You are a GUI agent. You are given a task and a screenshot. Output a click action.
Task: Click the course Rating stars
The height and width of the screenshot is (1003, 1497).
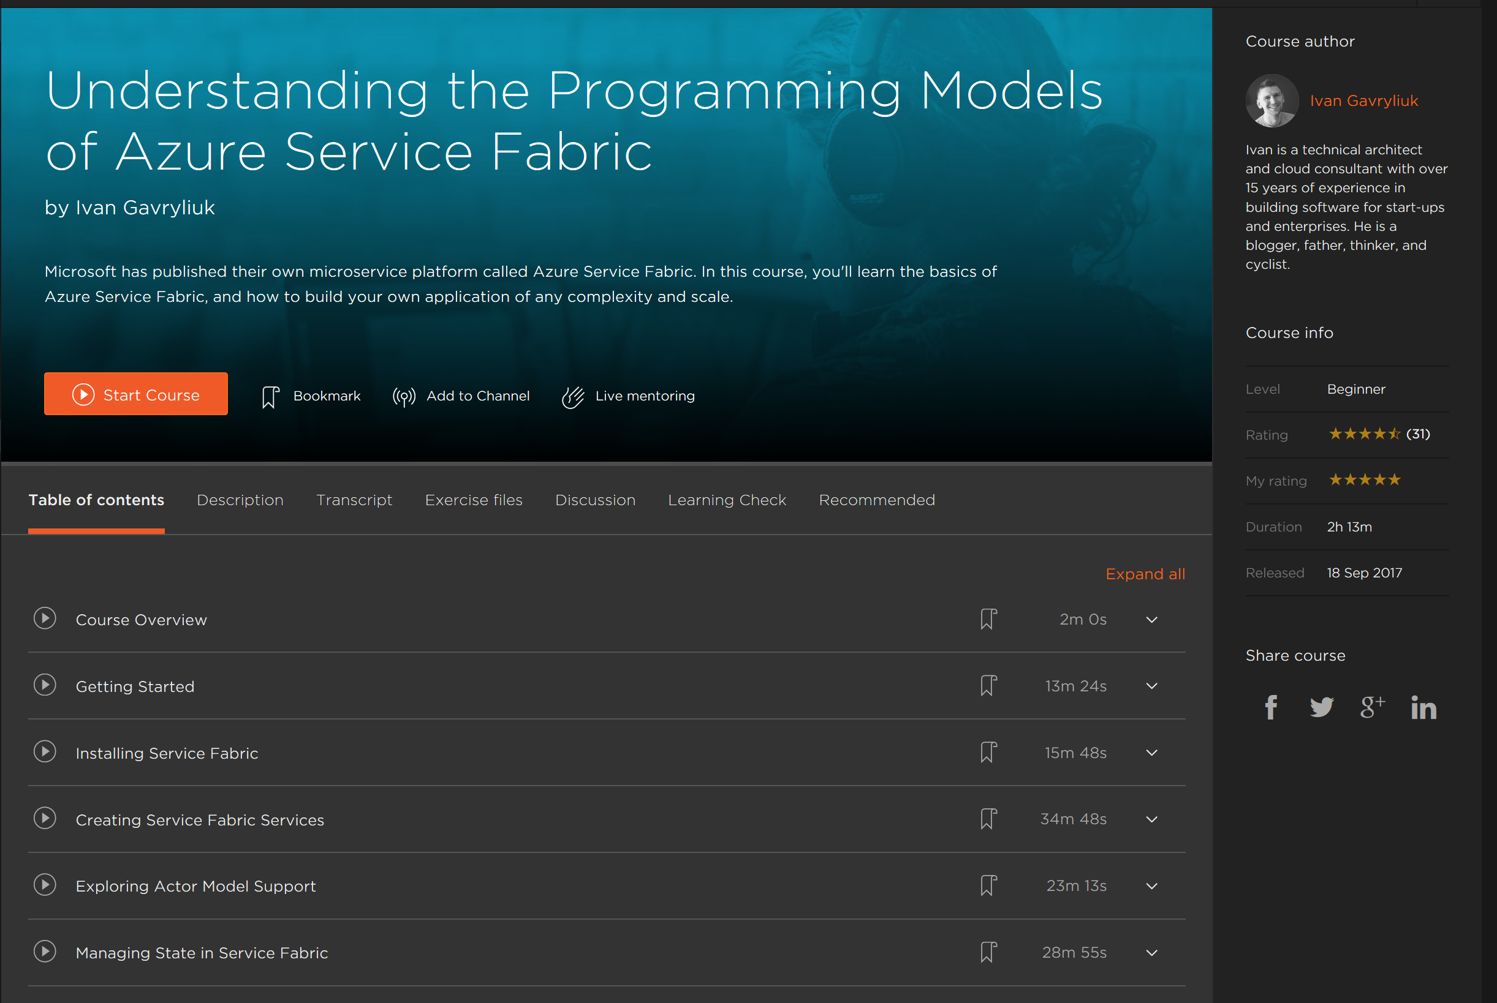[1365, 434]
